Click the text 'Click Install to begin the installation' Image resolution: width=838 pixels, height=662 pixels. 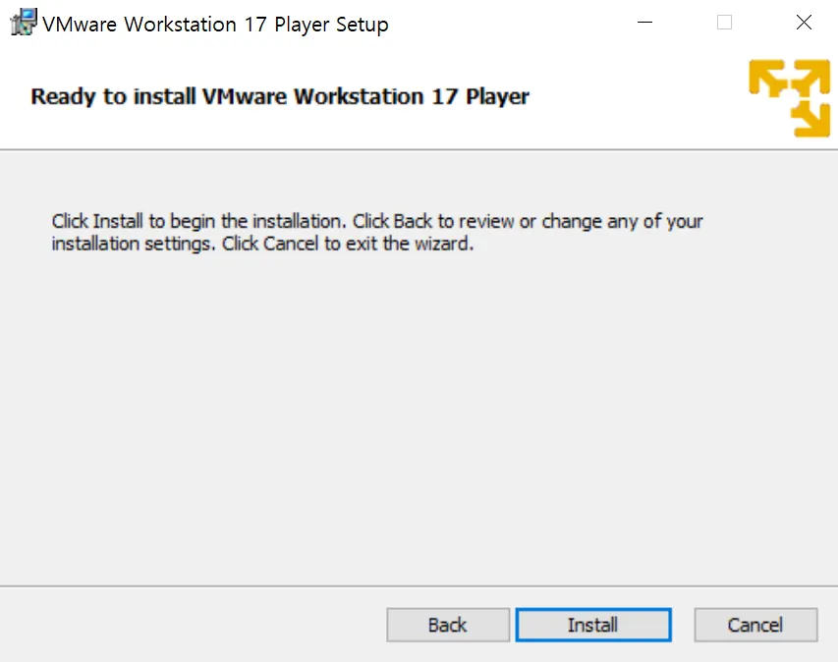click(x=198, y=221)
